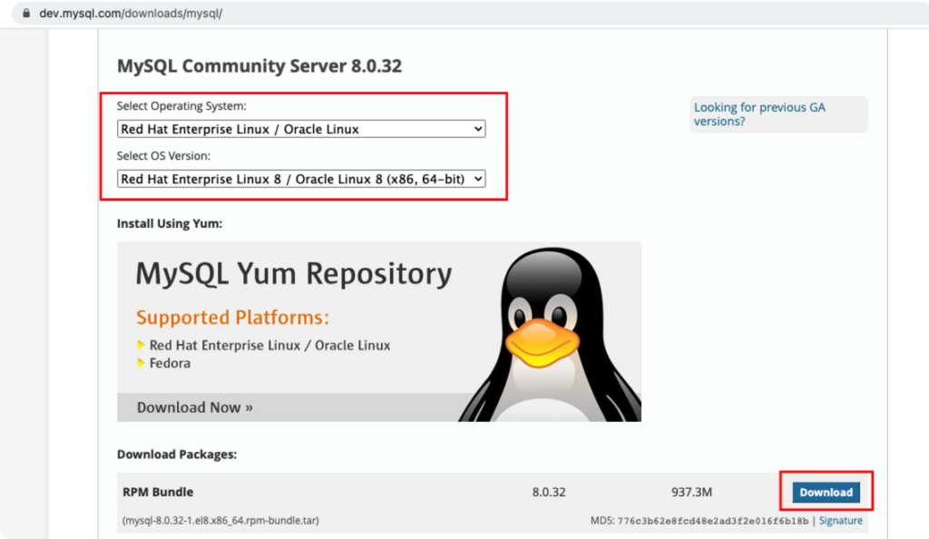The width and height of the screenshot is (929, 539).
Task: Click the Select OS Version label
Action: click(x=163, y=156)
